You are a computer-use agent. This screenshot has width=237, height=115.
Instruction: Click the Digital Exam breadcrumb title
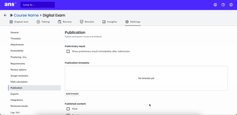(x=54, y=15)
